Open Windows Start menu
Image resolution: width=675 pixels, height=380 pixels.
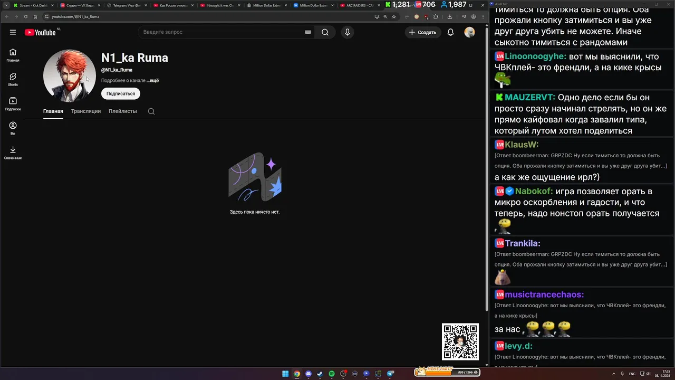pyautogui.click(x=285, y=374)
